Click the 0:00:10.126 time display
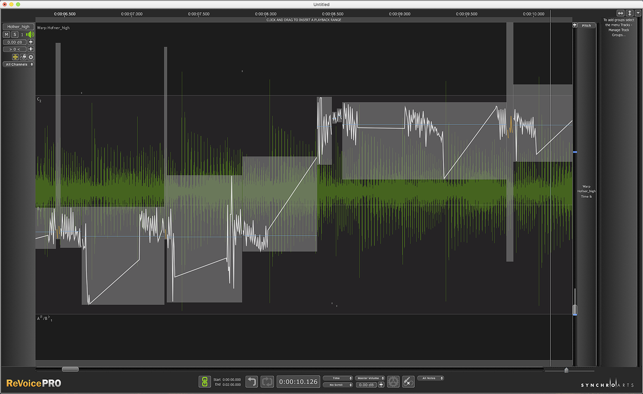643x394 pixels. pos(298,382)
